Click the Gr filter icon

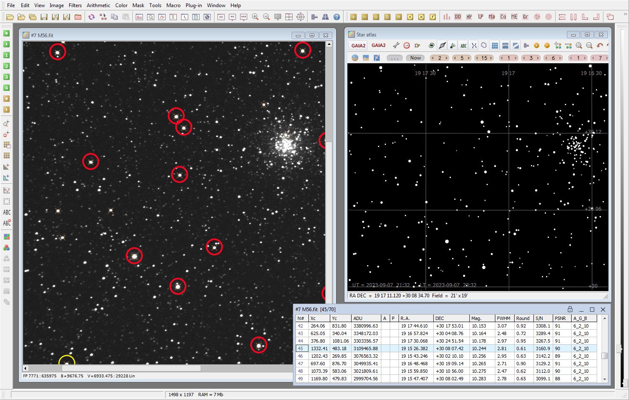[525, 17]
